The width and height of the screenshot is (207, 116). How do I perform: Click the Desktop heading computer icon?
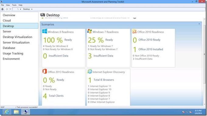click(43, 15)
